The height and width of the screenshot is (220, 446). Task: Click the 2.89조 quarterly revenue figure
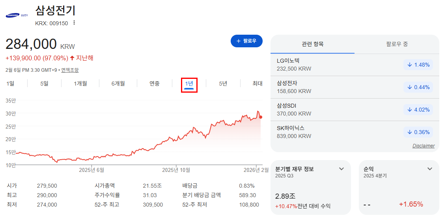click(286, 196)
